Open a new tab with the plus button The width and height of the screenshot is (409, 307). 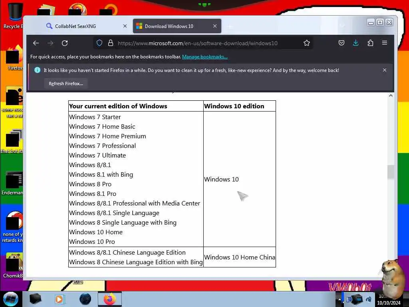tap(230, 26)
